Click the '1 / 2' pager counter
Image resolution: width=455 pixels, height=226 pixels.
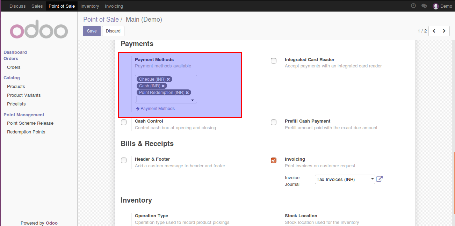[x=422, y=31]
